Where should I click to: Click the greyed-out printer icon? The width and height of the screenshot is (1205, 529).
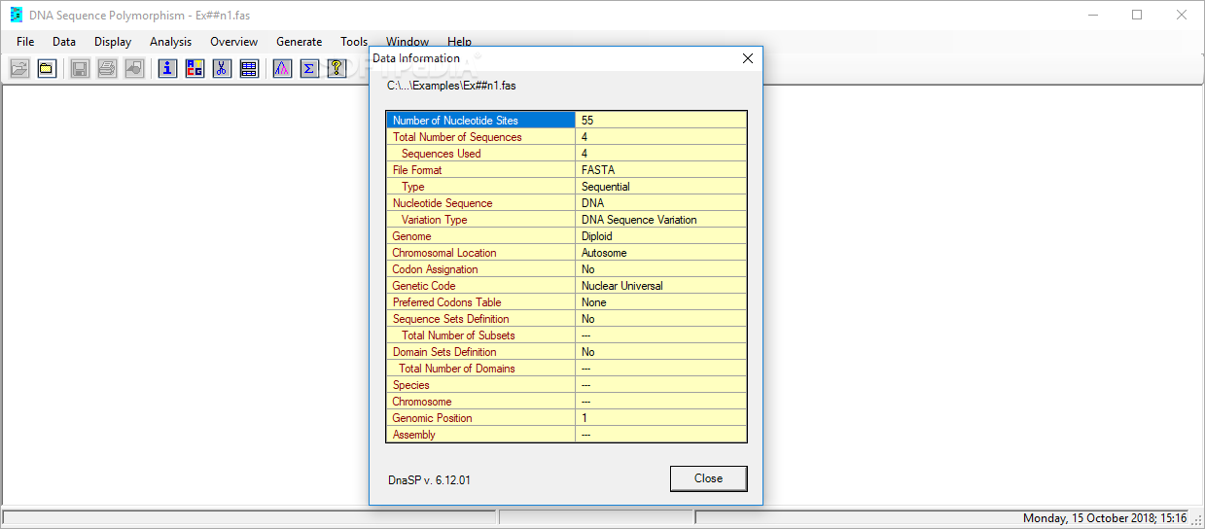click(107, 68)
